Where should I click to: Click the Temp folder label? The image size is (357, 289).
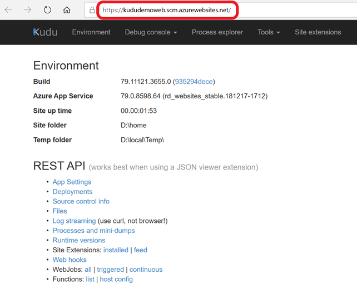coord(52,139)
